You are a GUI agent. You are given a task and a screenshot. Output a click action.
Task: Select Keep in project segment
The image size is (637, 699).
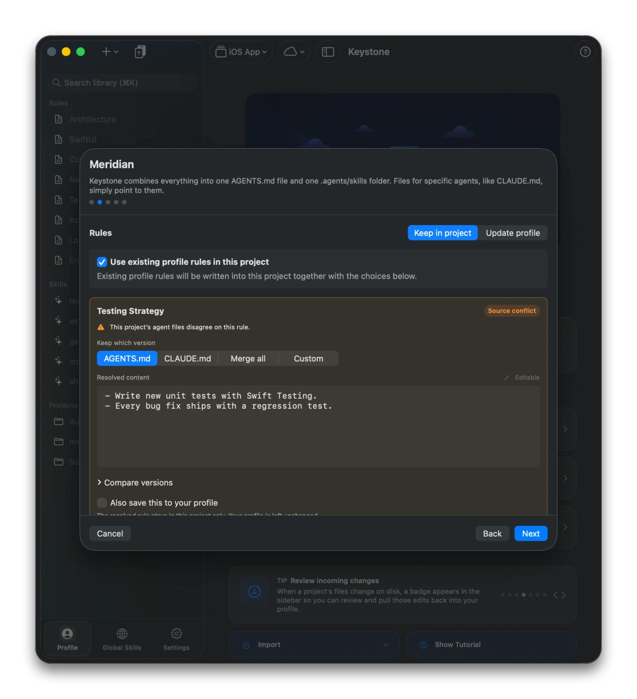click(x=443, y=233)
